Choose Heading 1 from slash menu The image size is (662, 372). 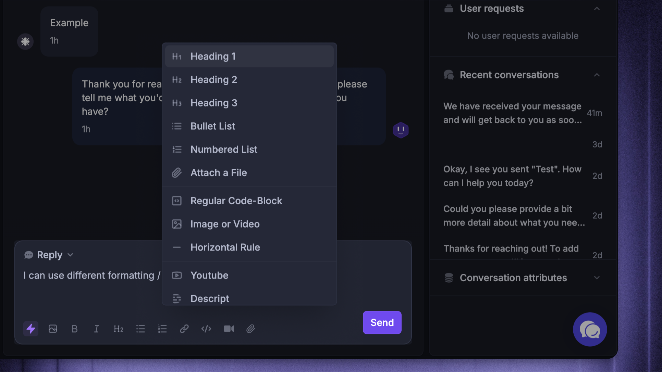coord(249,56)
